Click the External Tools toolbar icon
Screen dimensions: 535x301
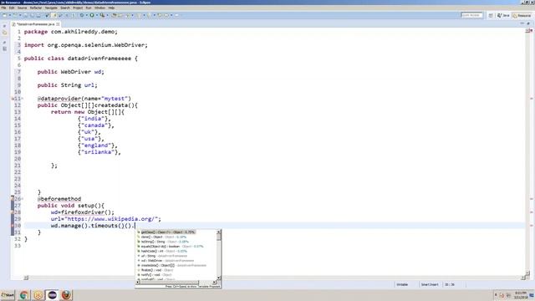[x=102, y=15]
